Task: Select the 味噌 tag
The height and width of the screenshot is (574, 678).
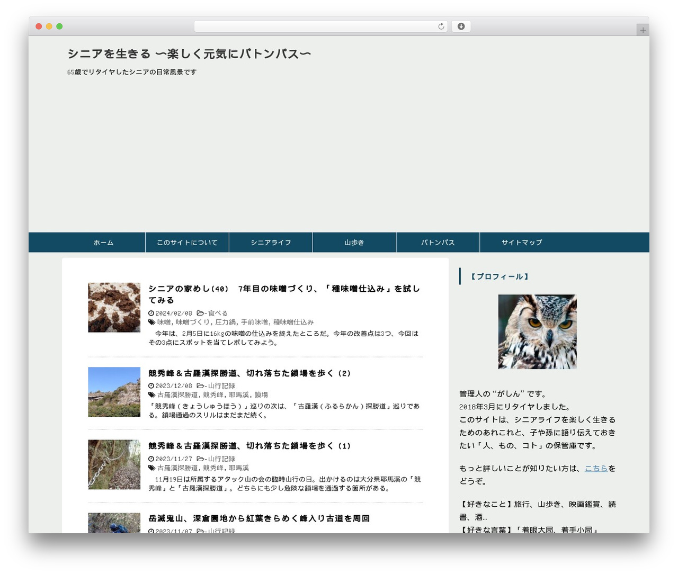Action: [164, 322]
